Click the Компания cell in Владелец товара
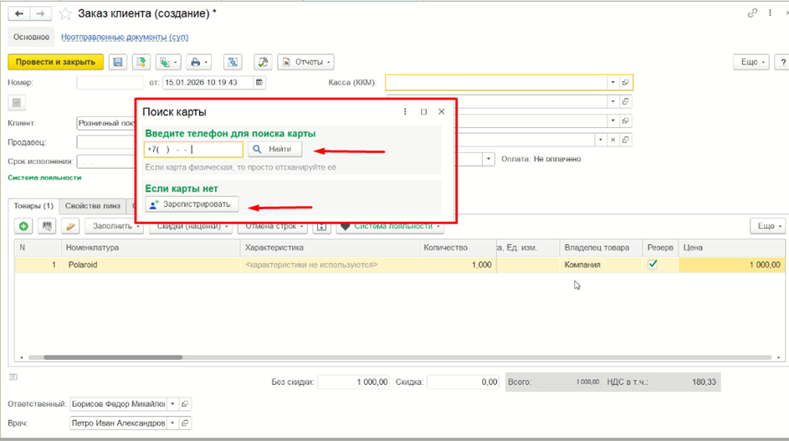Image resolution: width=789 pixels, height=441 pixels. coord(601,264)
